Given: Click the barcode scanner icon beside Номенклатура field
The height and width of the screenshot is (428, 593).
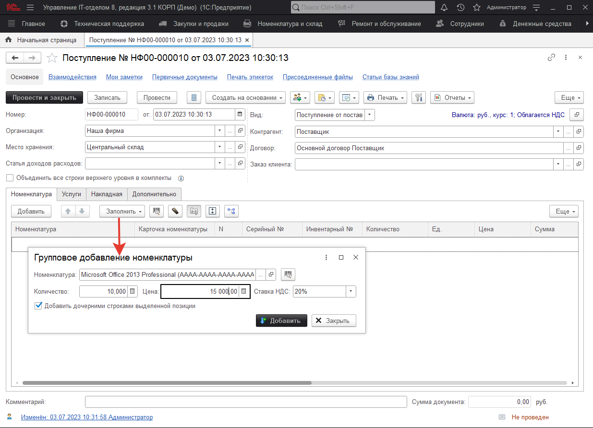Looking at the screenshot, I should pos(288,274).
